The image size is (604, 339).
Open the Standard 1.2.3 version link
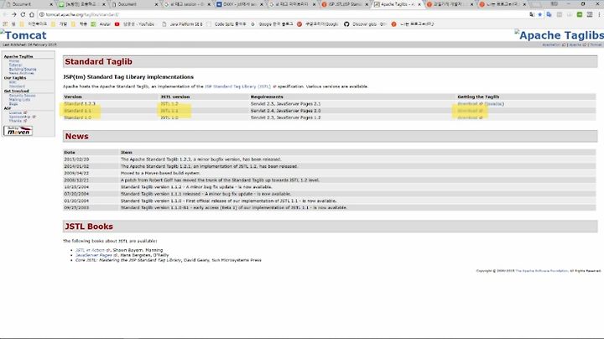(x=80, y=103)
